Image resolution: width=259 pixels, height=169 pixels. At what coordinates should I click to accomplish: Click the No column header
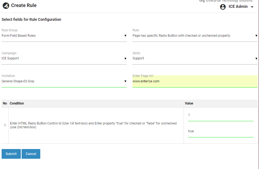[x=5, y=103]
